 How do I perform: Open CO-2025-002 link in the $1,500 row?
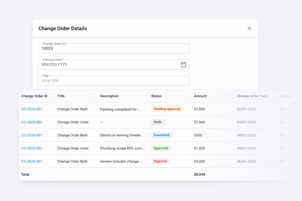31,148
